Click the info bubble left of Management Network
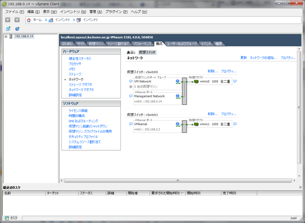 coord(131,96)
